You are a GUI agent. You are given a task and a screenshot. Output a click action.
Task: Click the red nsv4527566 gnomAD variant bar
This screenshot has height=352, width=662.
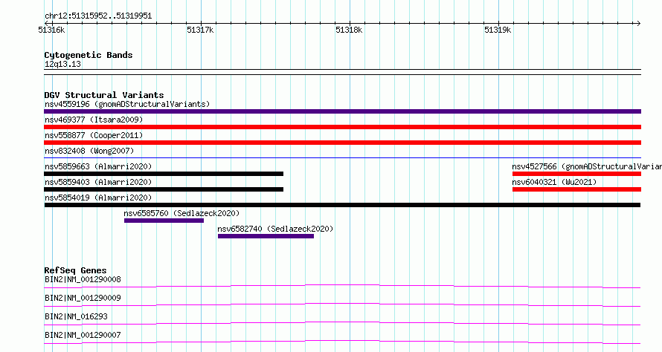tap(576, 174)
